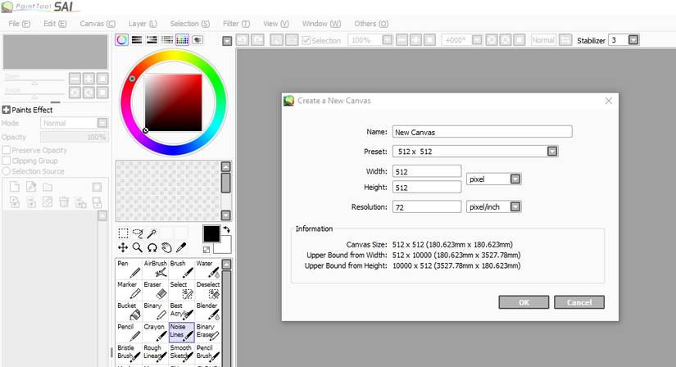Choose the Best Acrylic brush
Image resolution: width=676 pixels, height=367 pixels.
(x=182, y=311)
